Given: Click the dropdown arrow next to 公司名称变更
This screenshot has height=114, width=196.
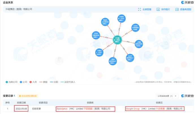Looking at the screenshot, I should tap(176, 96).
